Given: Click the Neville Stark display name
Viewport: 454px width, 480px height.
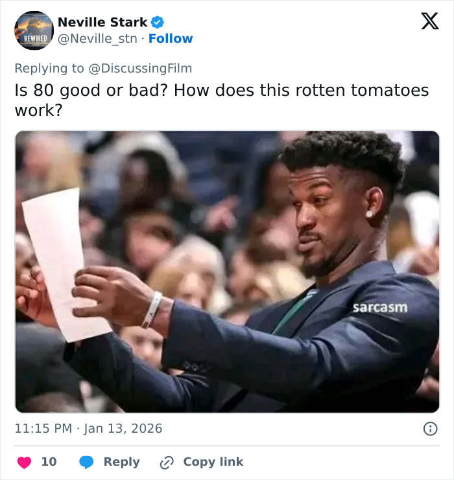Looking at the screenshot, I should (102, 22).
